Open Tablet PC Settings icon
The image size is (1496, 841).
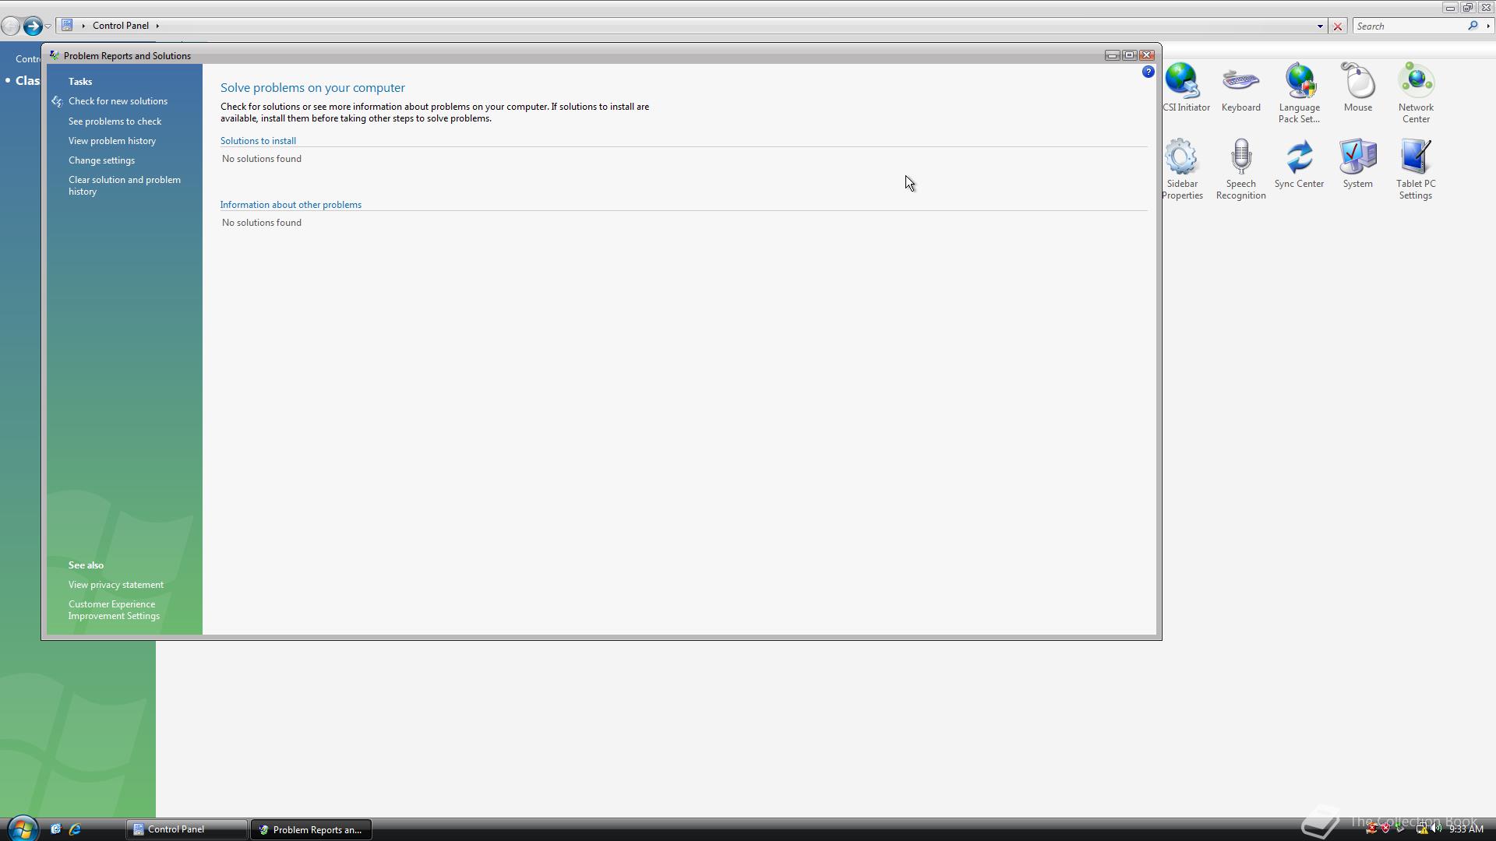[1415, 169]
